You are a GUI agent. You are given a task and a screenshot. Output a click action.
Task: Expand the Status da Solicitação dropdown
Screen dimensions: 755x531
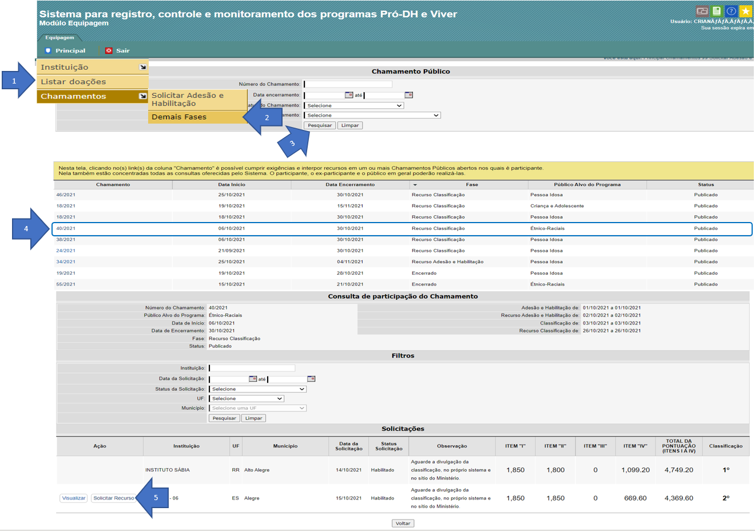coord(257,389)
